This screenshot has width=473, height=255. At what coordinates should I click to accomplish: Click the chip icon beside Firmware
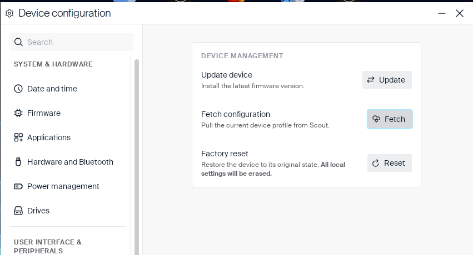(18, 113)
